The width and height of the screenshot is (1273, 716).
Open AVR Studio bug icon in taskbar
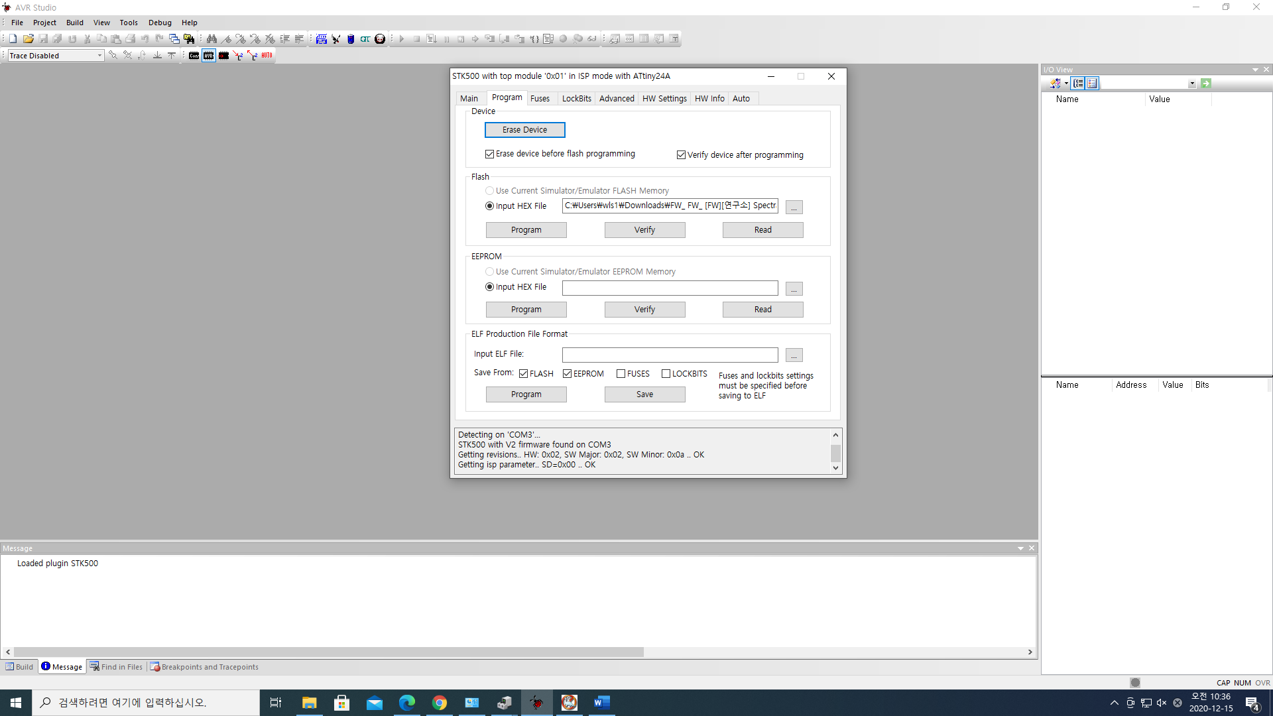tap(537, 703)
